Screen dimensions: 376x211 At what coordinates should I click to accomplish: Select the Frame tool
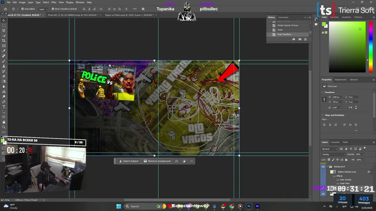(4, 46)
